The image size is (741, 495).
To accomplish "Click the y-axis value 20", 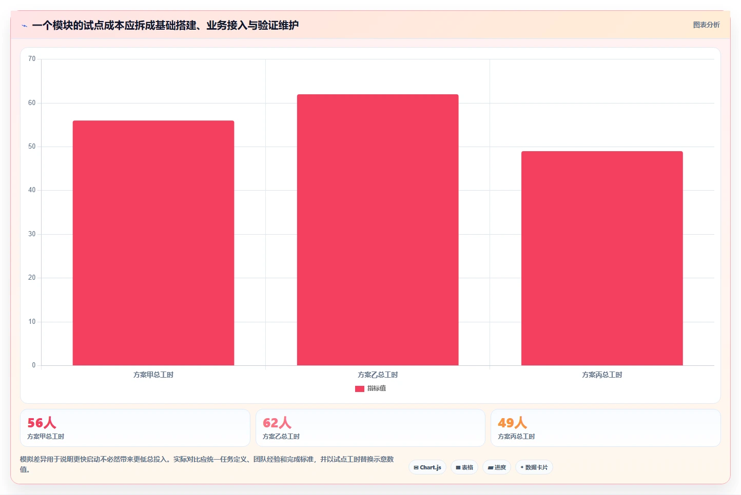I will 32,278.
